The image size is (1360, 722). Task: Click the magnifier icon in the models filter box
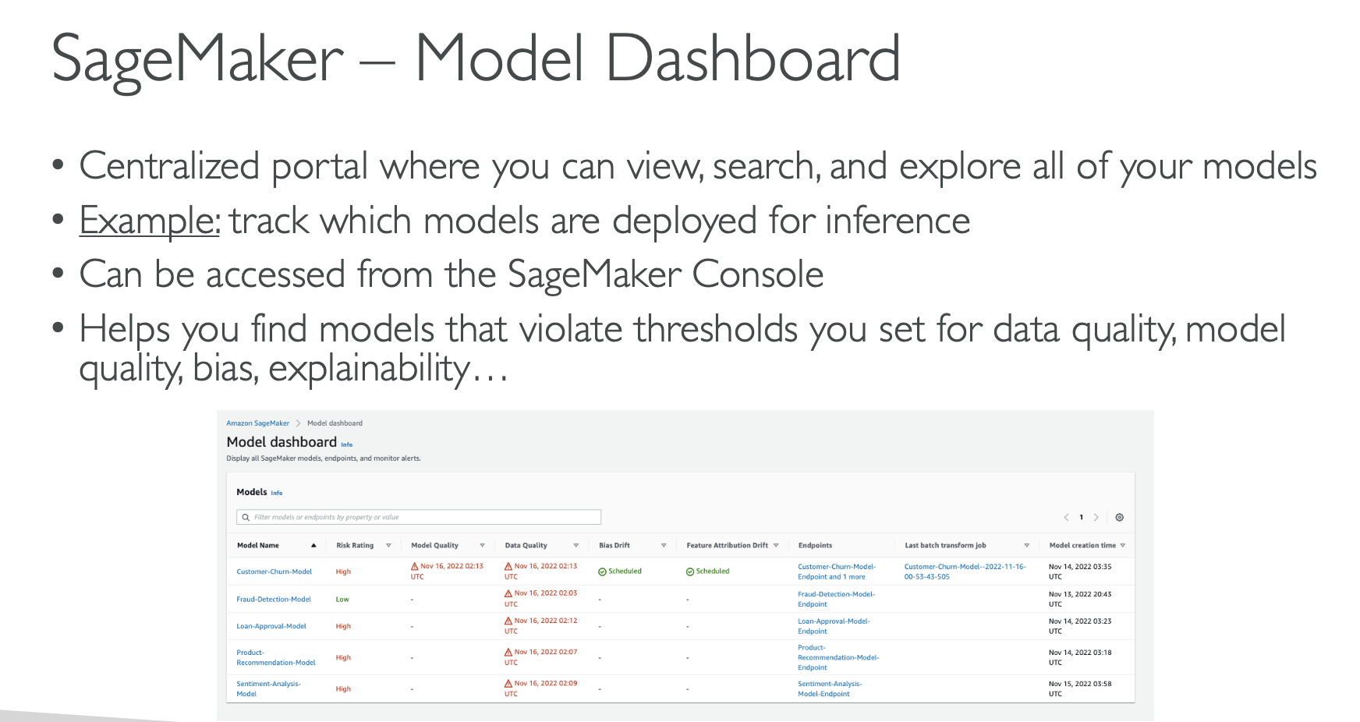click(246, 517)
